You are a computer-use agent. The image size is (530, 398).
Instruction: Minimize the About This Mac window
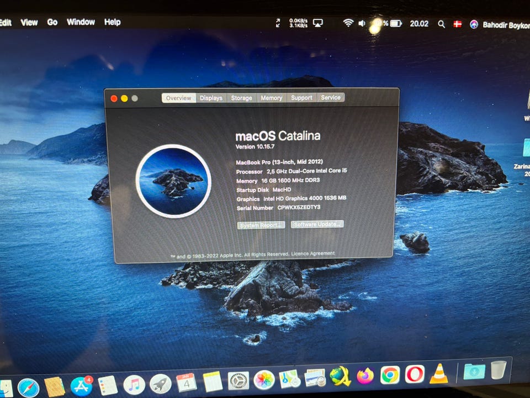pyautogui.click(x=124, y=98)
